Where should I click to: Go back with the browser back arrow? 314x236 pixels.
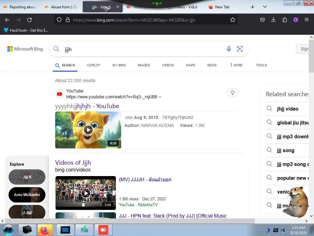coord(7,20)
